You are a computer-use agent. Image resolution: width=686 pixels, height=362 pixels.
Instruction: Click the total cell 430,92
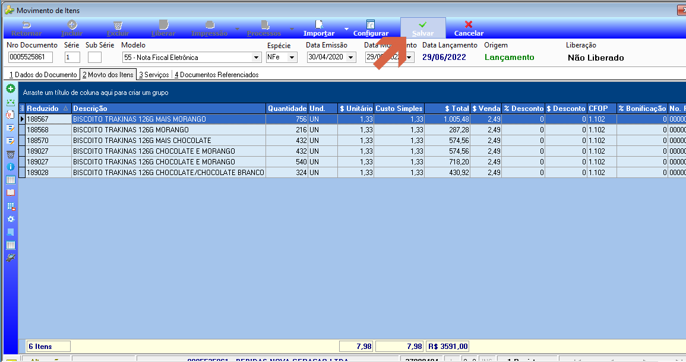click(447, 173)
